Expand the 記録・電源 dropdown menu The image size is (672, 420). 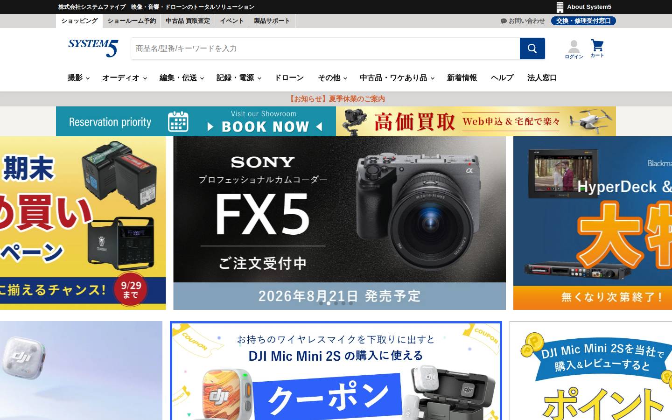tap(239, 78)
